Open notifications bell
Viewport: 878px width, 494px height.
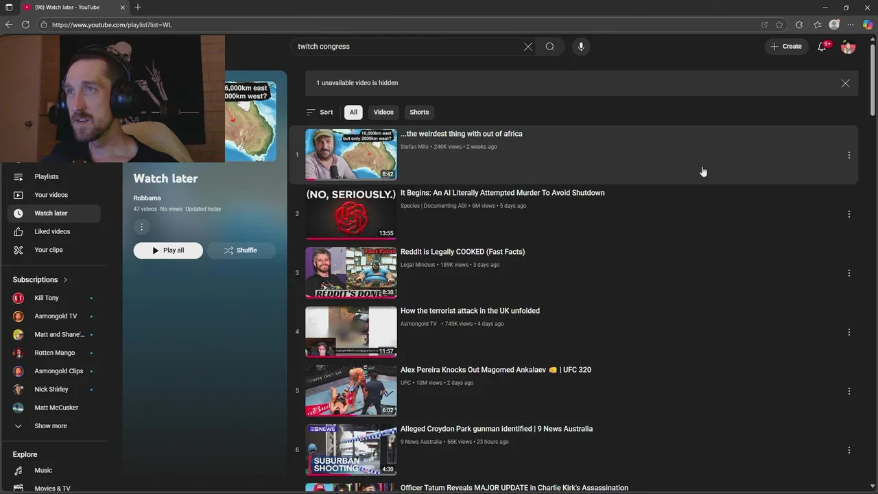point(822,47)
